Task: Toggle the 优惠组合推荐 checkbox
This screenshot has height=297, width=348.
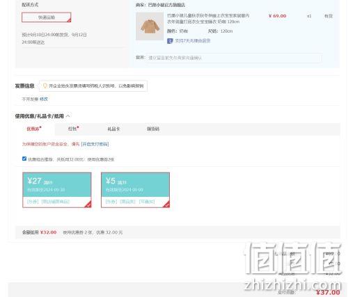Action: click(x=24, y=159)
